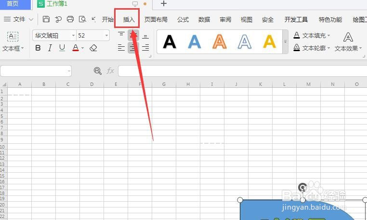Open the Print Preview icon

pos(82,19)
